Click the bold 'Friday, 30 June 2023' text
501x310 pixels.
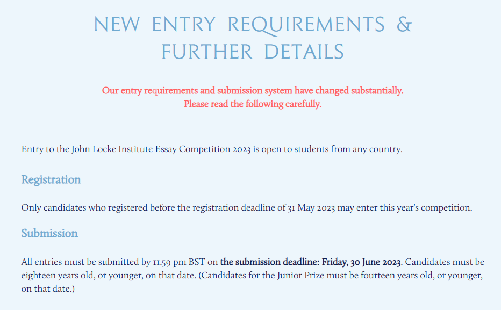point(361,262)
